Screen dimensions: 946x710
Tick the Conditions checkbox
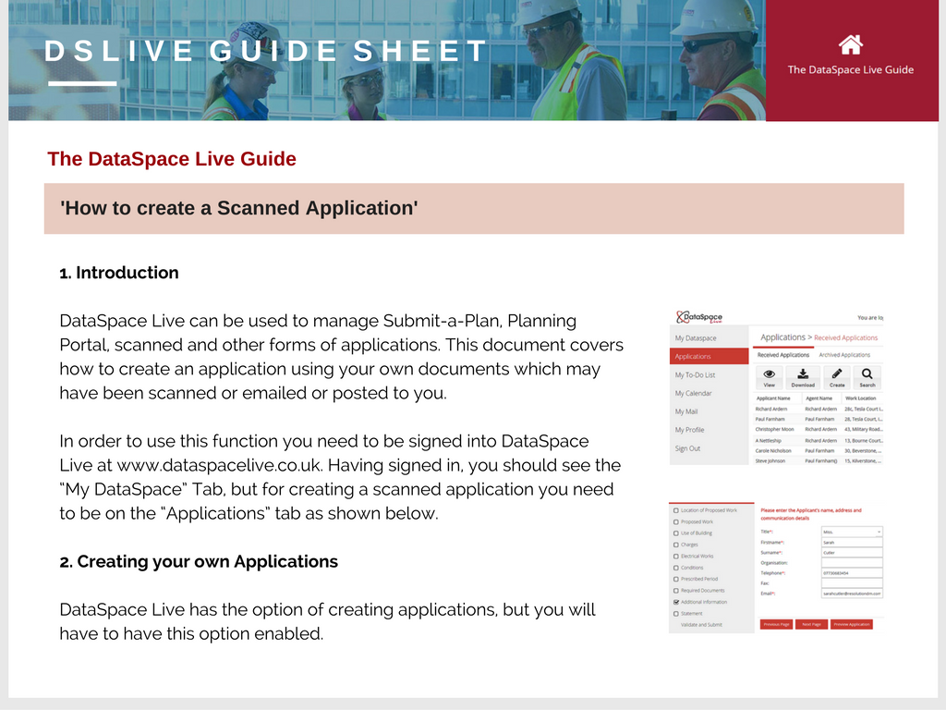[675, 568]
